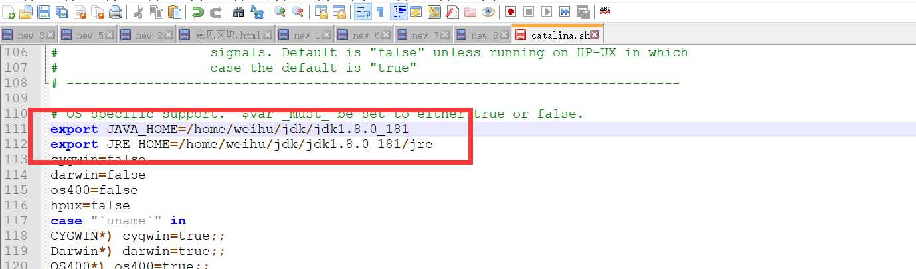This screenshot has width=916, height=269.
Task: Toggle word wrap in the toolbar
Action: click(x=362, y=12)
